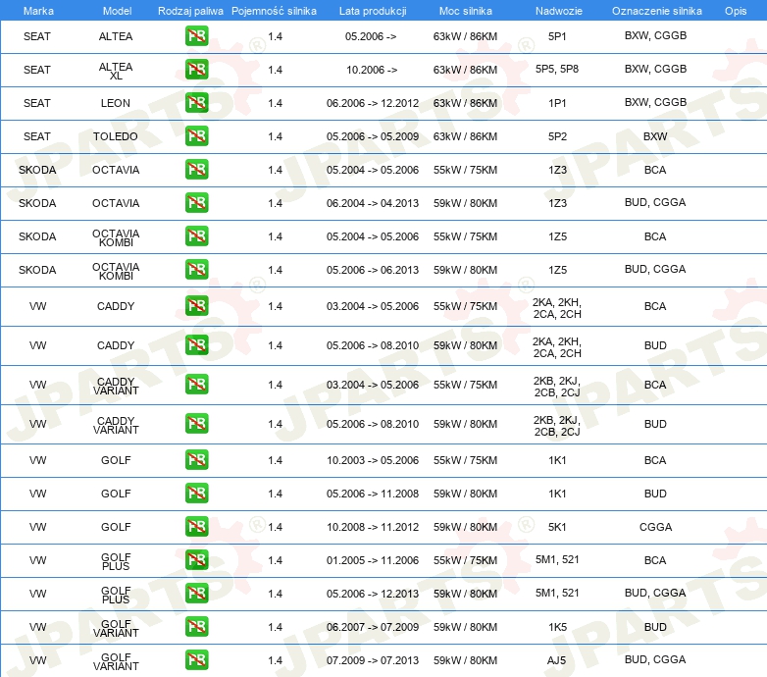Click fuel icon in GOLF VARIANT 1K5 row
Image resolution: width=767 pixels, height=677 pixels.
click(x=196, y=626)
